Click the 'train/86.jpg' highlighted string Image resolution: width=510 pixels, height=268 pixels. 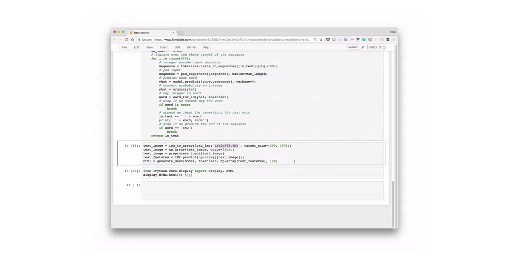227,145
